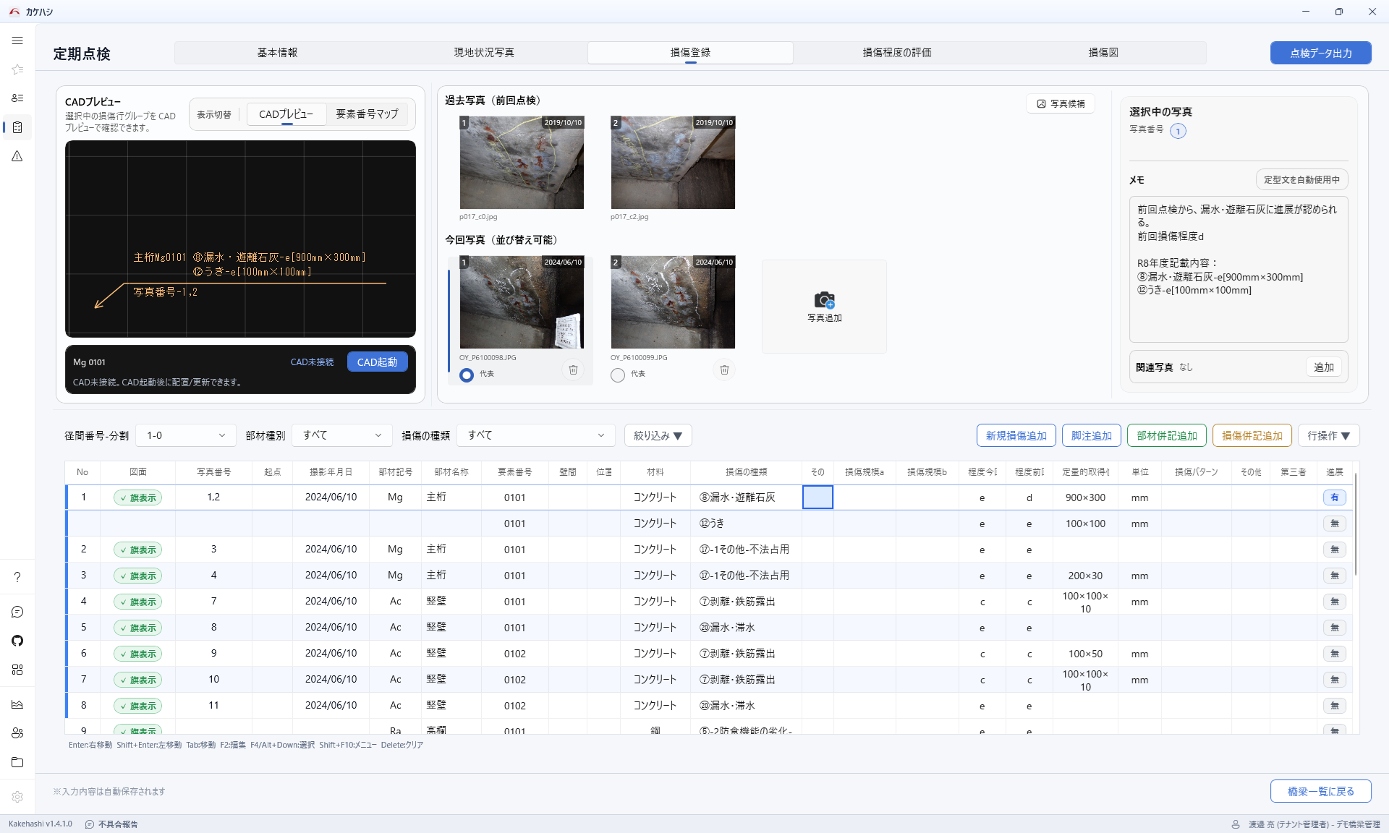Toggle 旗表示 flag in row 1
This screenshot has width=1389, height=833.
(137, 497)
